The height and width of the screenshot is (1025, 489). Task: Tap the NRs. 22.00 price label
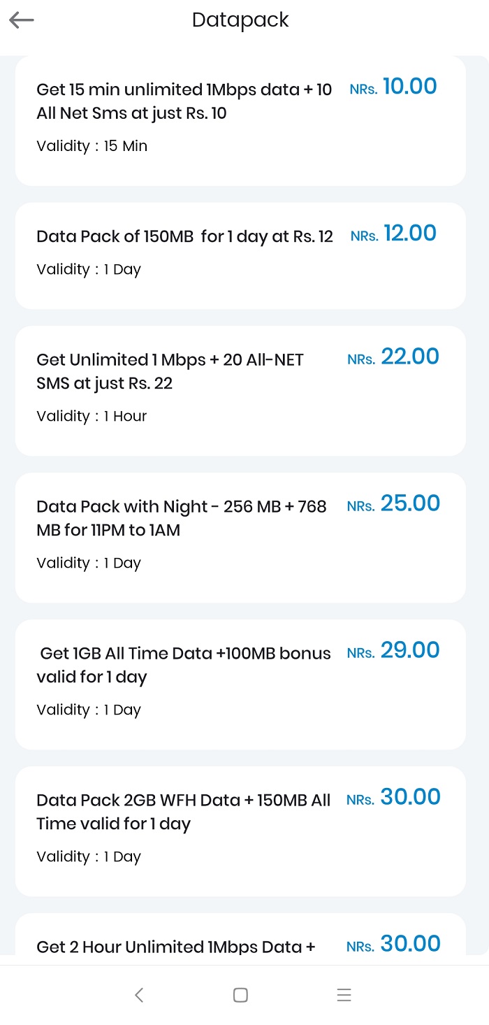click(393, 357)
